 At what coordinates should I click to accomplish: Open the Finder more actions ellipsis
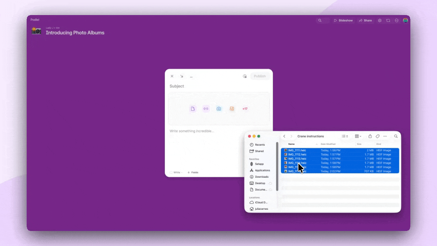coord(385,136)
